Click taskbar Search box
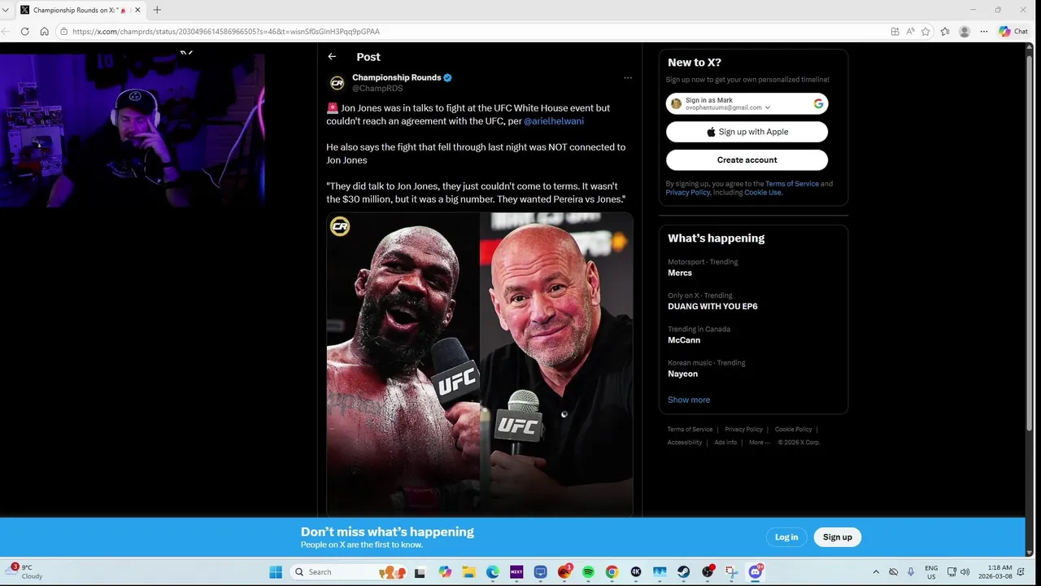The width and height of the screenshot is (1041, 586). pyautogui.click(x=348, y=572)
